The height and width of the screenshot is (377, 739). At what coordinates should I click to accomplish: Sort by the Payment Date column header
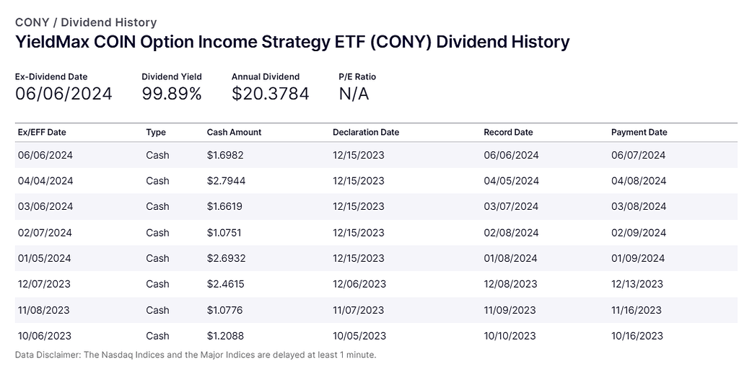coord(639,133)
